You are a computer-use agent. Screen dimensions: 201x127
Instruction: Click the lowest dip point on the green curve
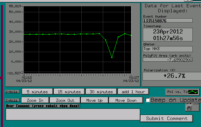point(112,57)
